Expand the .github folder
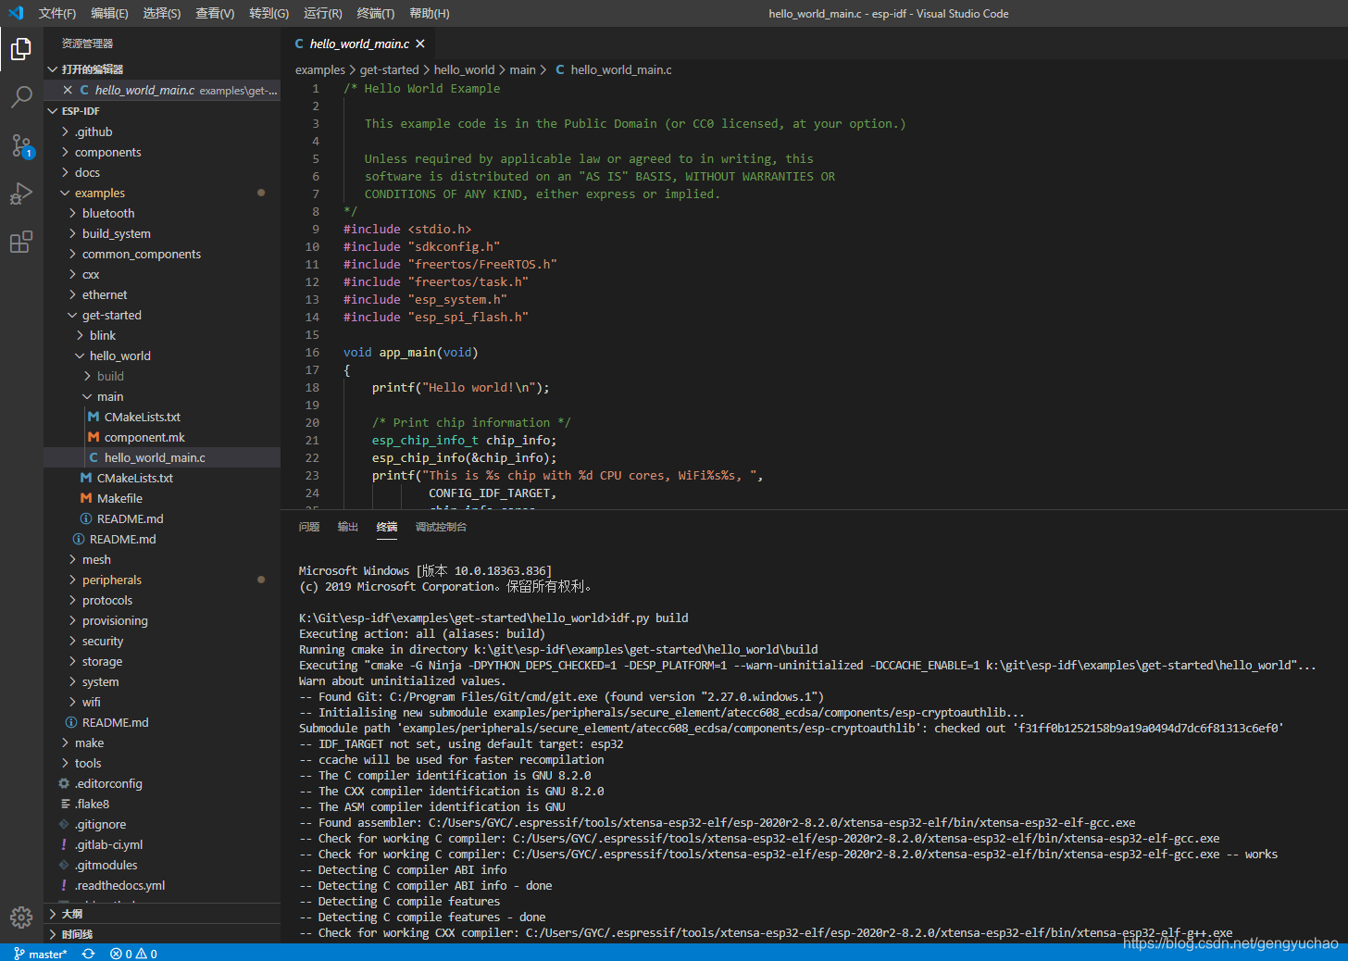This screenshot has height=961, width=1348. (162, 131)
